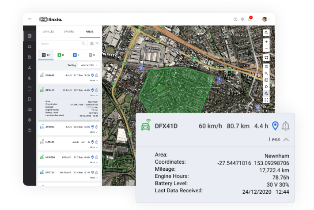Click the notifications bell in top bar

pos(250,19)
